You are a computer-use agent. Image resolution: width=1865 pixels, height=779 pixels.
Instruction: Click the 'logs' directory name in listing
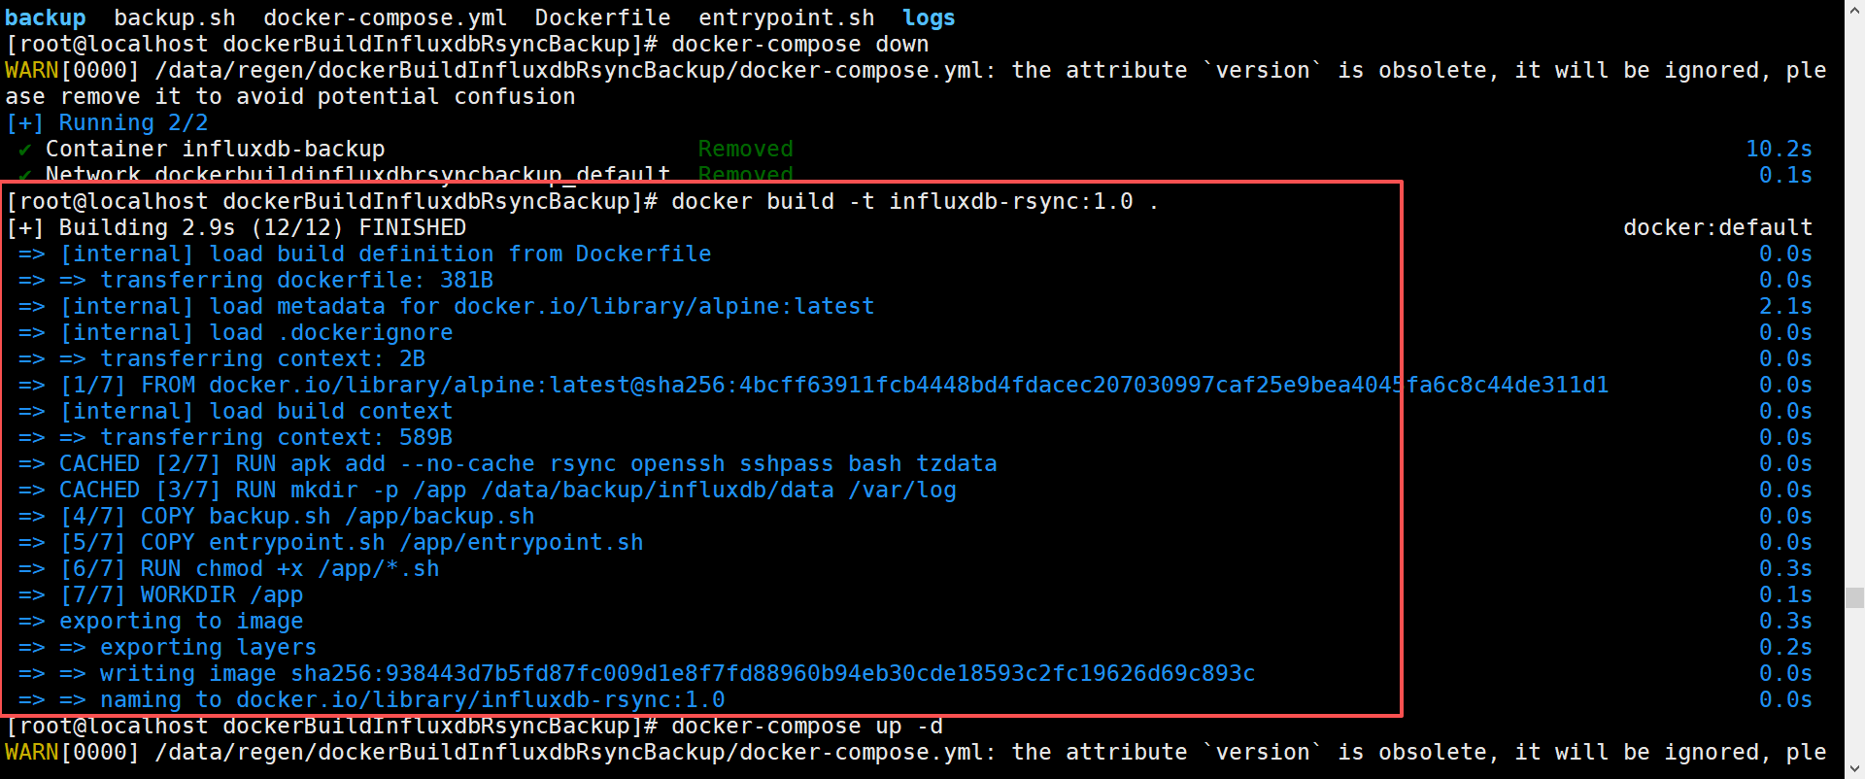pyautogui.click(x=929, y=18)
